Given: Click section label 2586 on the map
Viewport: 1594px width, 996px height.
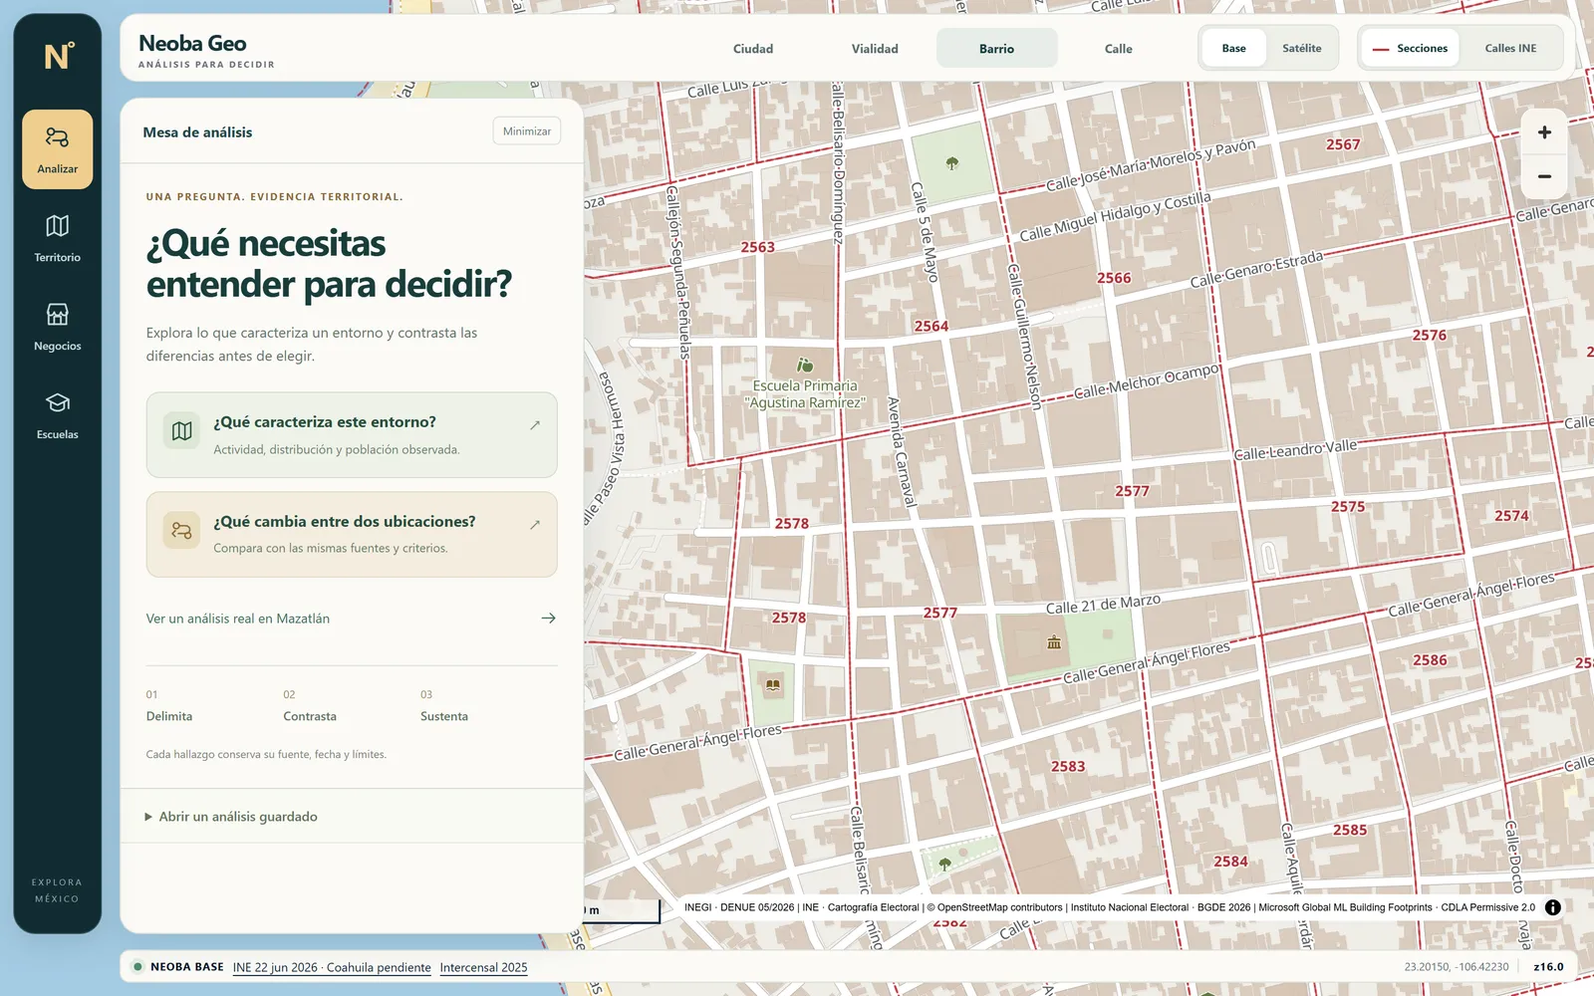Looking at the screenshot, I should click(x=1430, y=660).
